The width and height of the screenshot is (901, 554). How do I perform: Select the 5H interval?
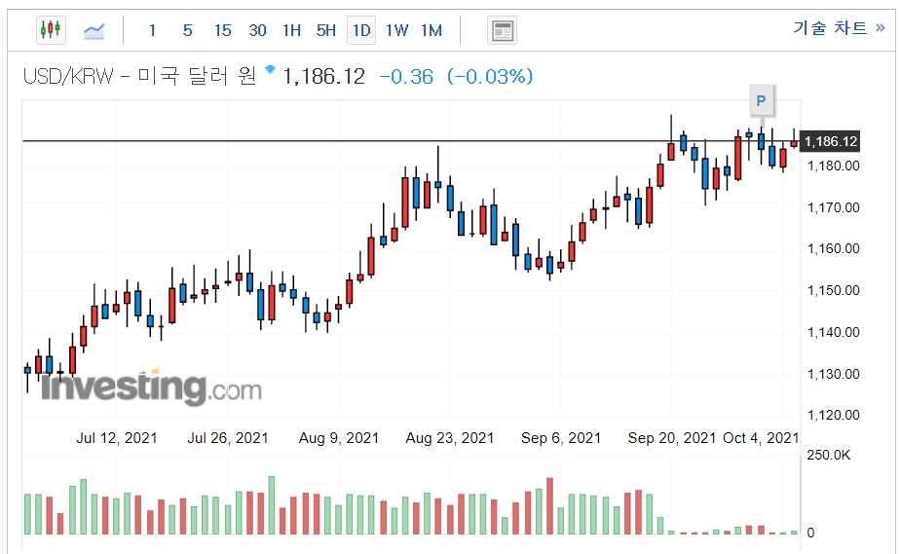coord(325,30)
